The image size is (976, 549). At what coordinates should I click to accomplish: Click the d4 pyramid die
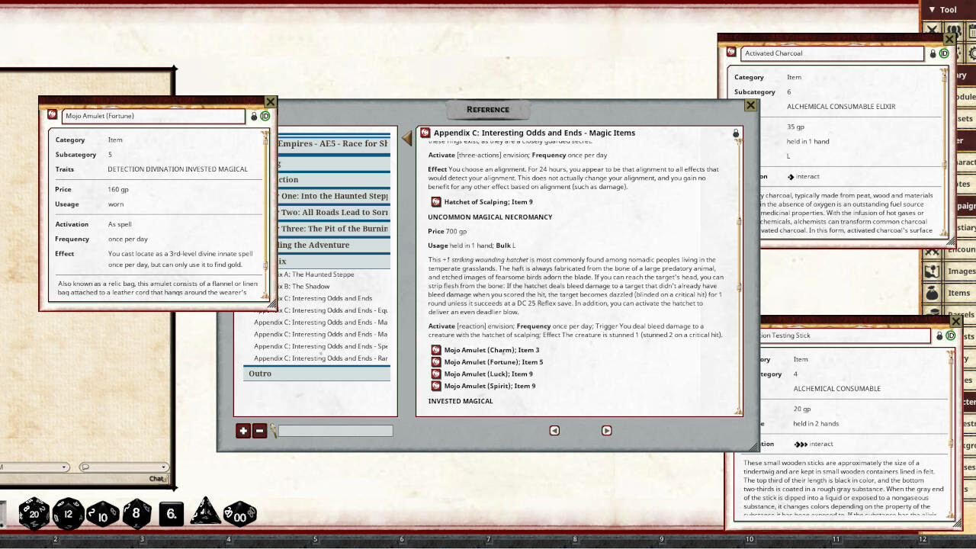tap(205, 512)
